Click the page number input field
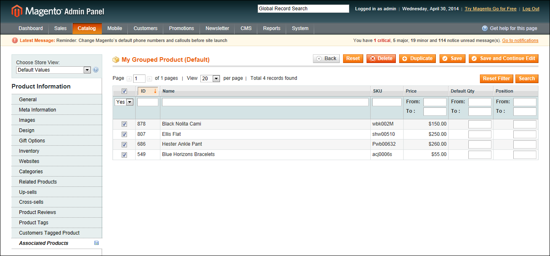 click(x=139, y=79)
